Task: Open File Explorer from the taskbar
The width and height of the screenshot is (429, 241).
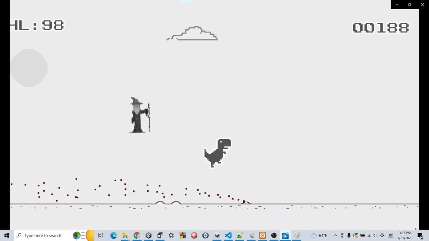Action: [125, 235]
